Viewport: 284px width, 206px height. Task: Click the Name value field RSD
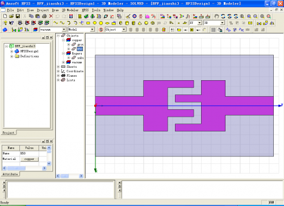click(x=29, y=153)
